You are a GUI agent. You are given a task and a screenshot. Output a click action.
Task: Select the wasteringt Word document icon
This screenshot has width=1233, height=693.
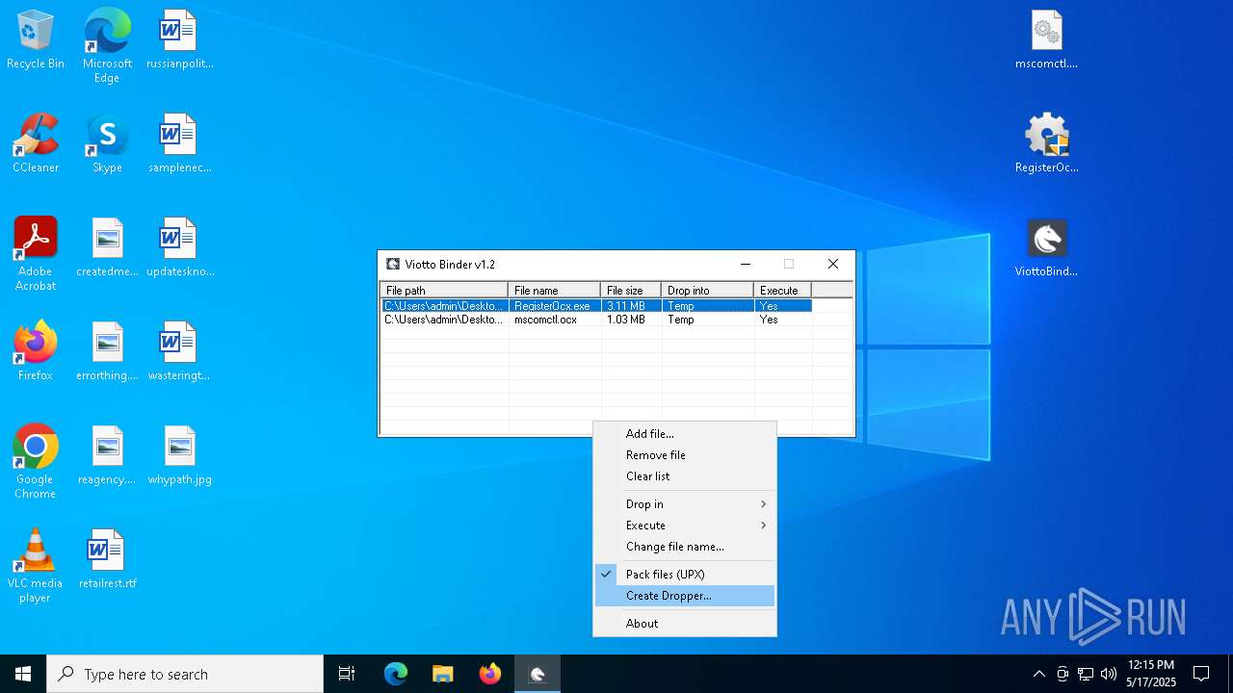pos(179,352)
